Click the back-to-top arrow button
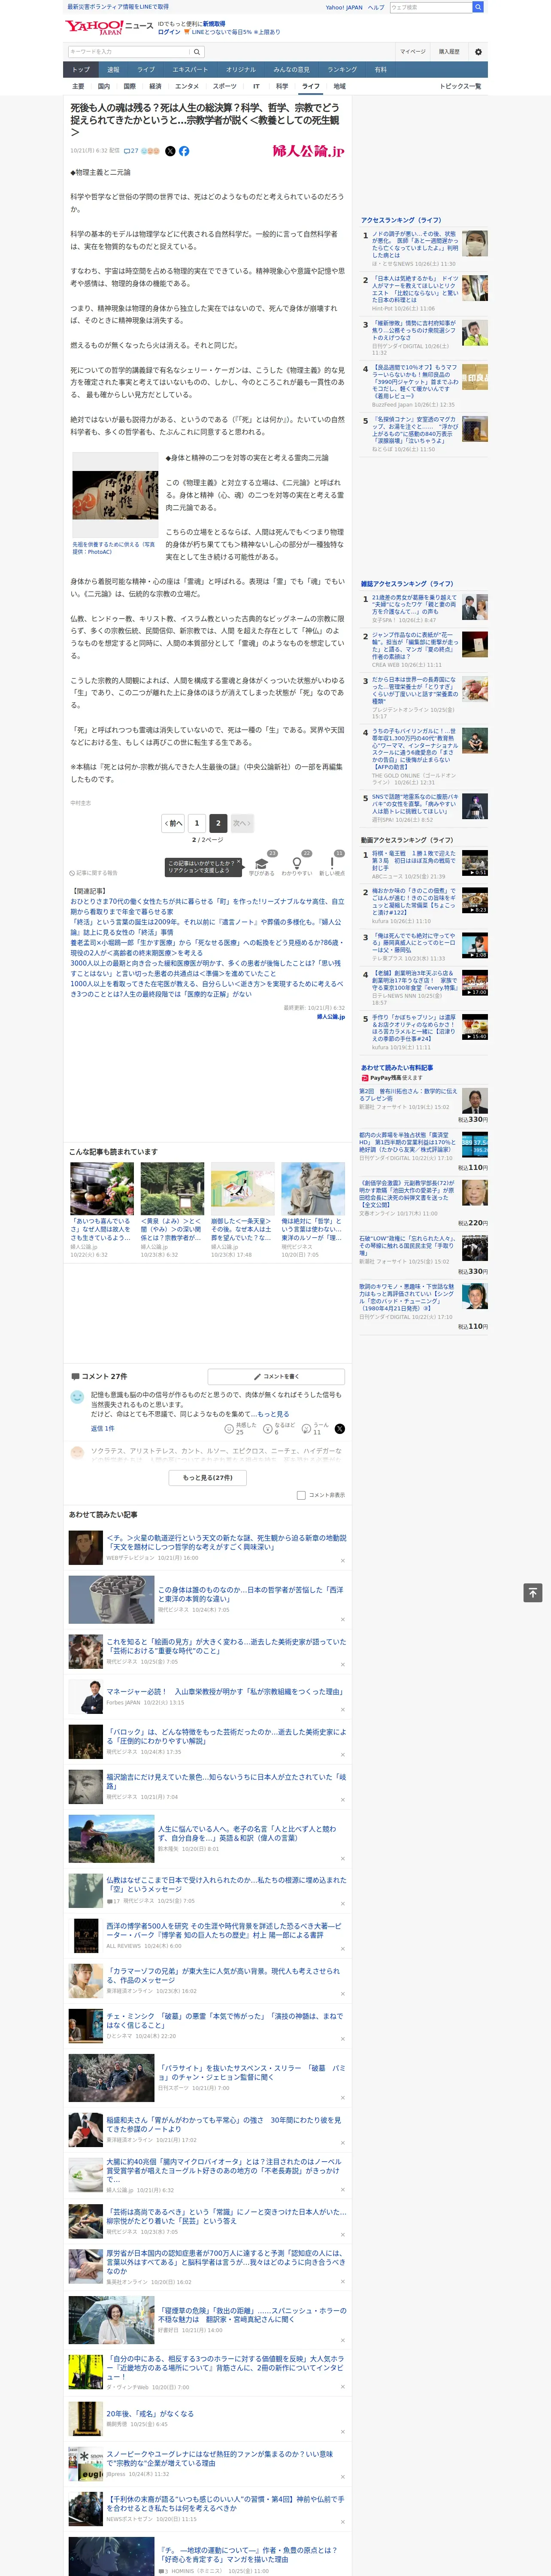 pos(533,1593)
